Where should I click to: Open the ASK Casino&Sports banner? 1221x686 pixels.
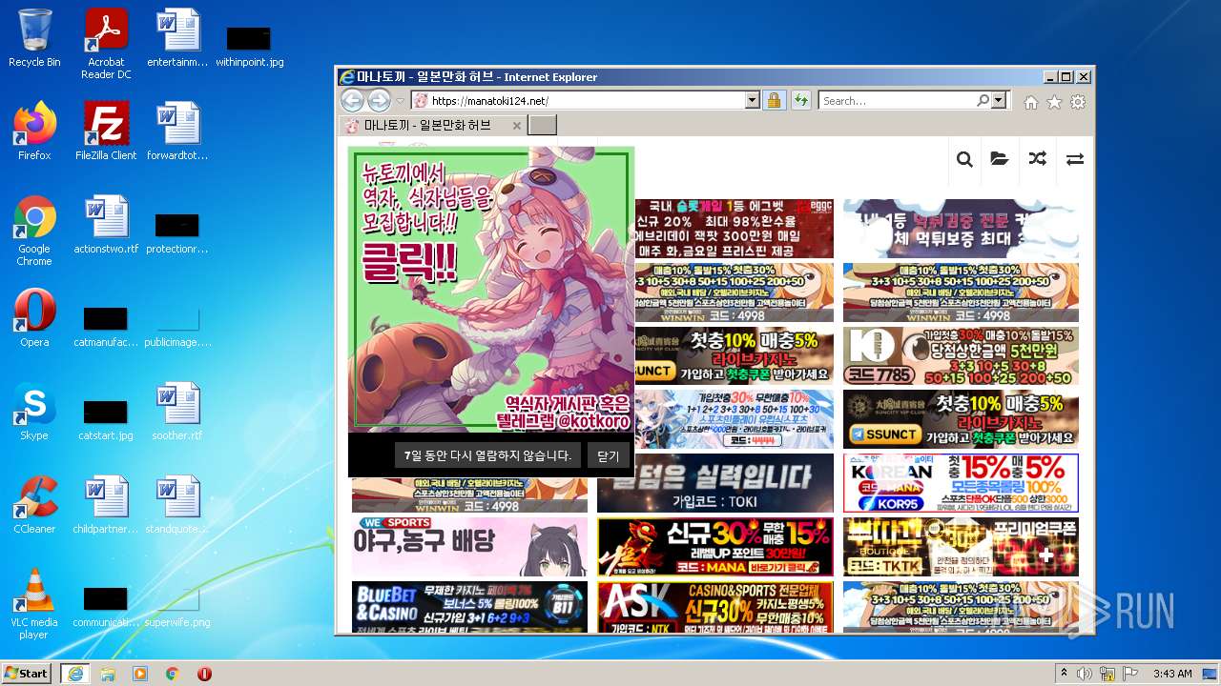tap(715, 607)
